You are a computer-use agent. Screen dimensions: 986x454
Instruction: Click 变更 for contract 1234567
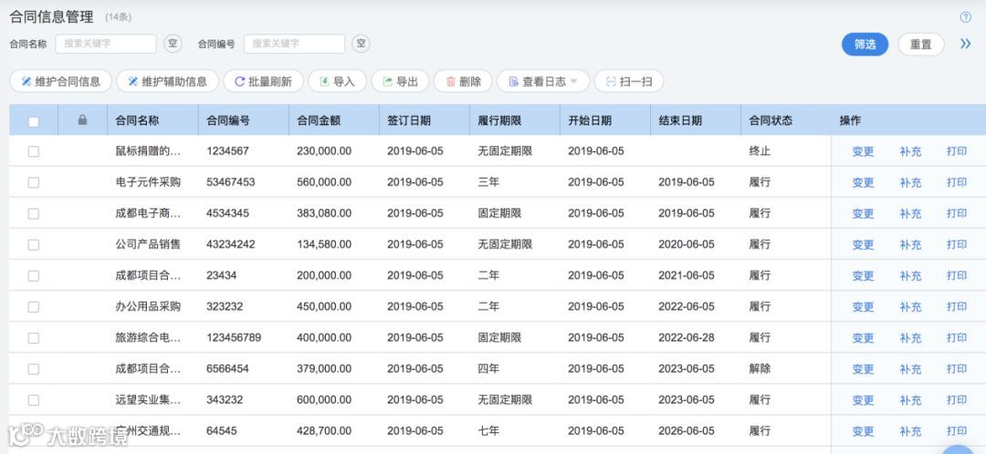pos(863,151)
